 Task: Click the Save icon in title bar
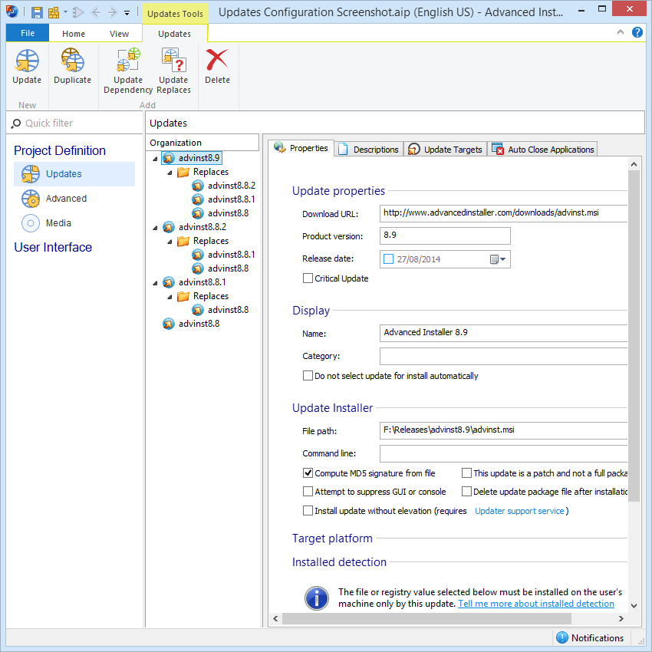point(37,12)
